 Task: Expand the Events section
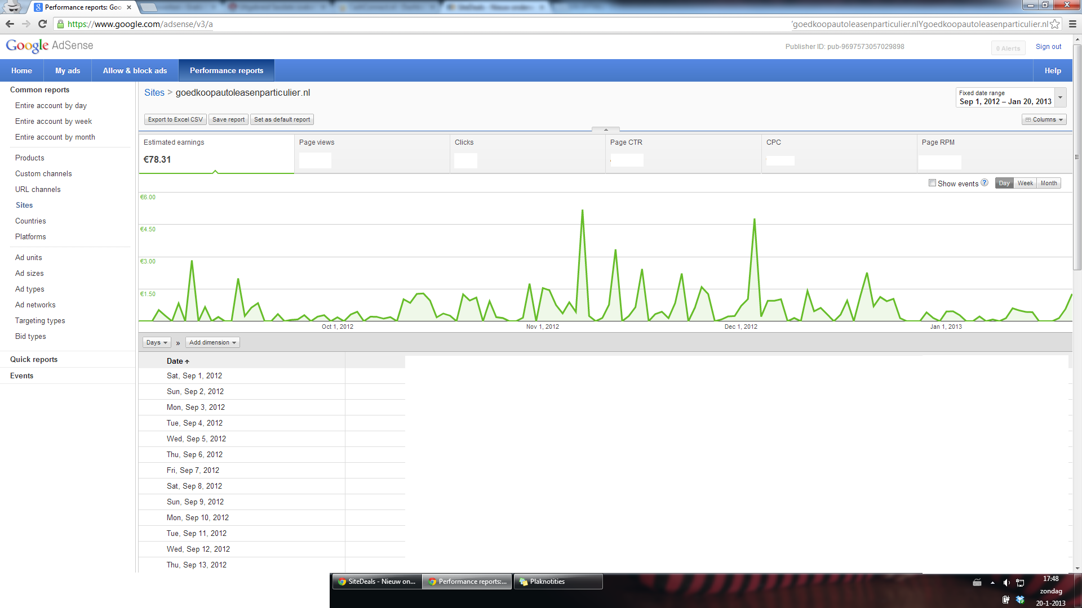tap(21, 375)
